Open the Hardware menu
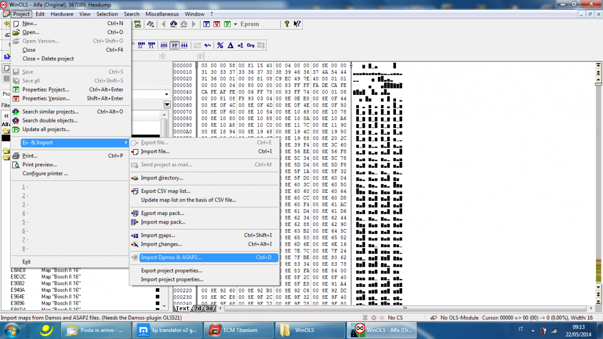603x339 pixels. click(62, 14)
